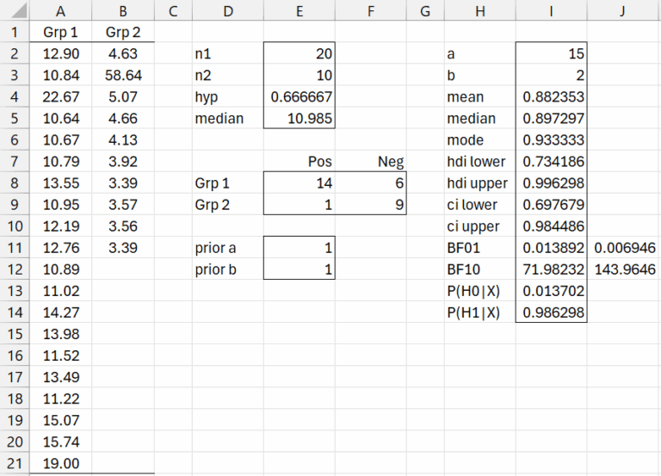Select the mean value 0.882353
The image size is (661, 476).
click(x=551, y=96)
